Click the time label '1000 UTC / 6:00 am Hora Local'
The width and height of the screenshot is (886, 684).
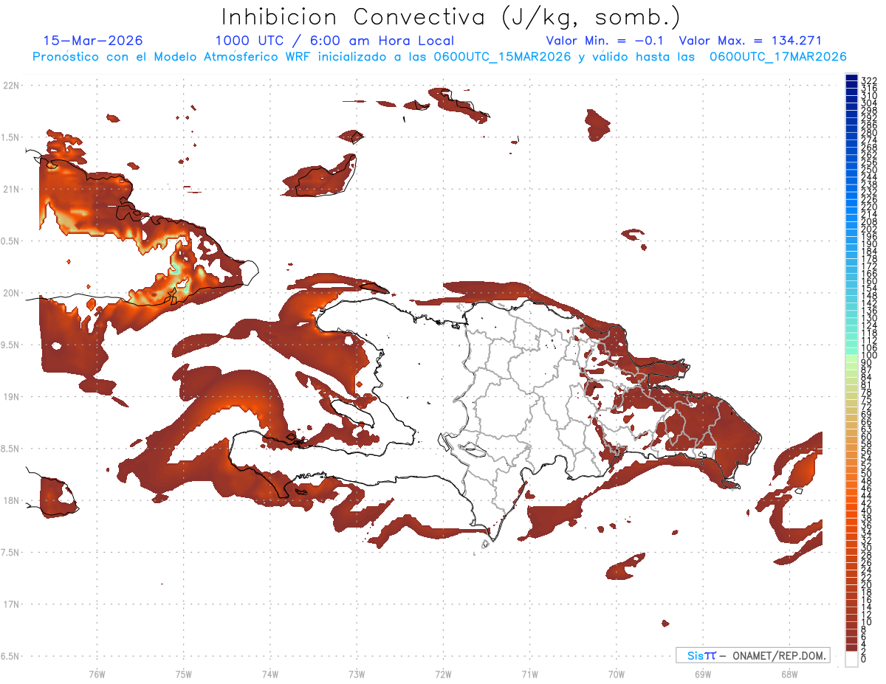click(334, 41)
